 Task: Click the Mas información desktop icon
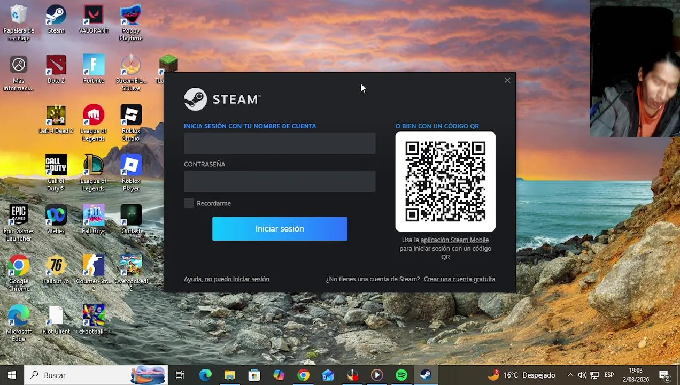point(19,74)
